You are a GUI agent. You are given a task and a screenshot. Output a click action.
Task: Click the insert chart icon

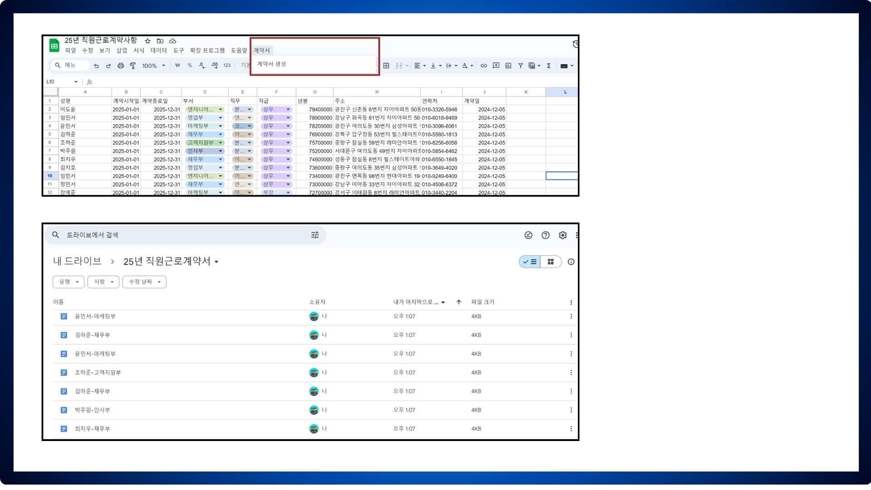coord(508,66)
